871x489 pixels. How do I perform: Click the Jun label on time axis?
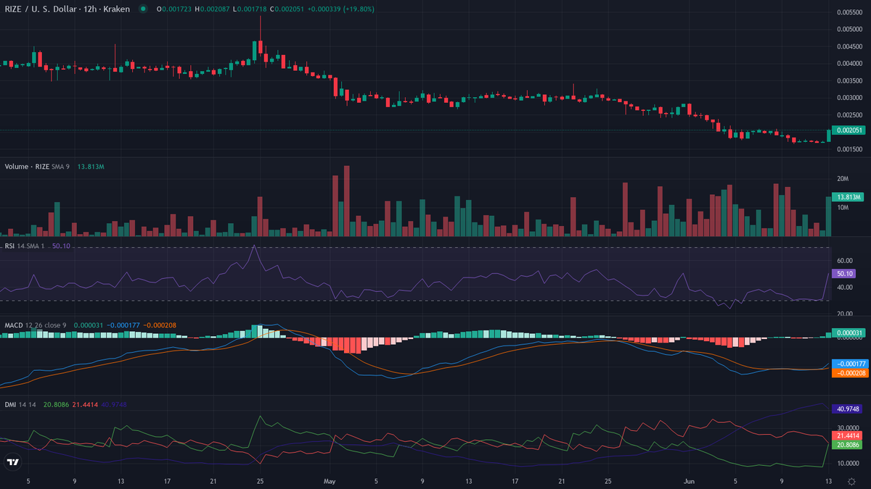689,480
